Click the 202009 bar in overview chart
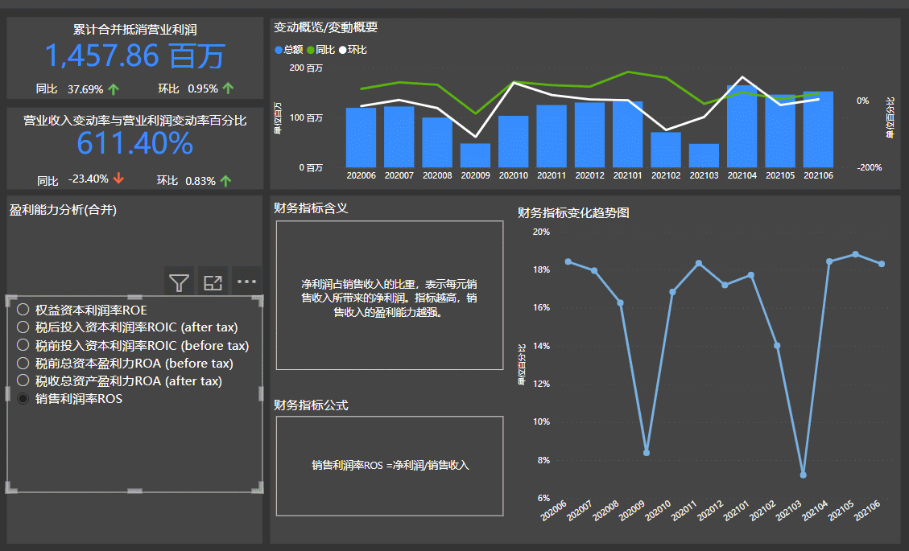The image size is (909, 551). pyautogui.click(x=475, y=155)
